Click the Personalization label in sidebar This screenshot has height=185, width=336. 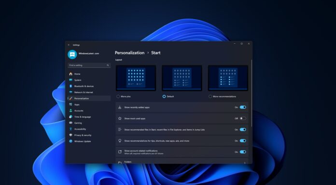point(82,99)
